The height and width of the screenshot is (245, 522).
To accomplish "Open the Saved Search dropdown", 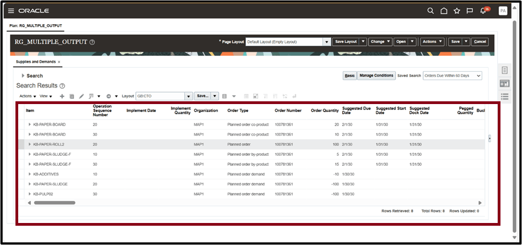I will click(x=452, y=75).
